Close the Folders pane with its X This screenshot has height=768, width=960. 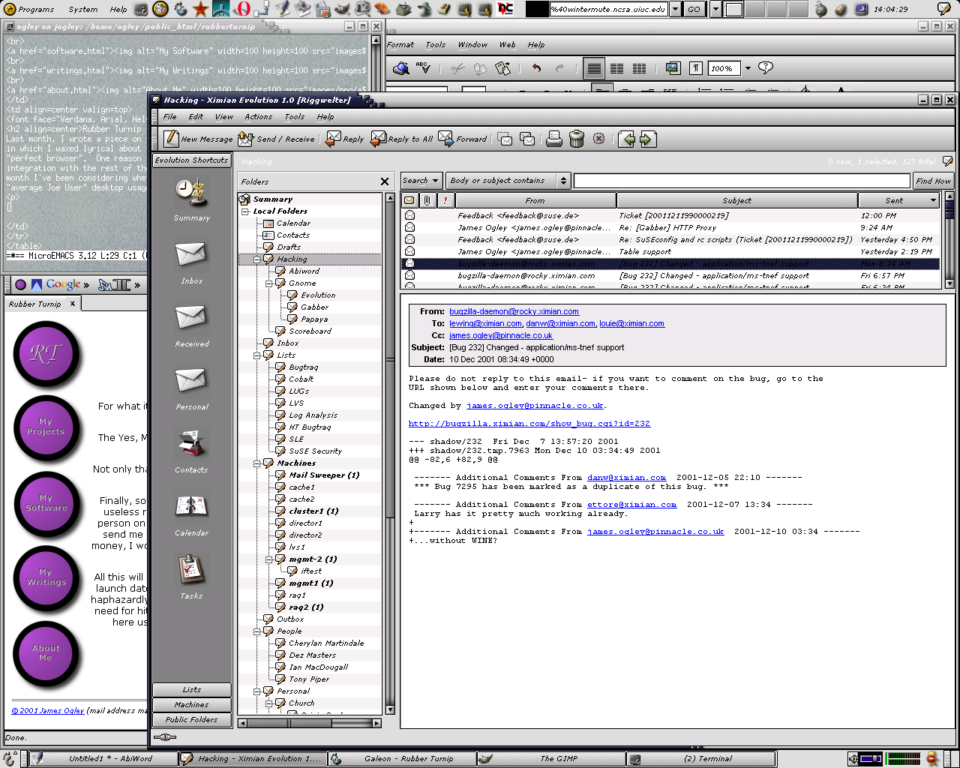point(385,181)
